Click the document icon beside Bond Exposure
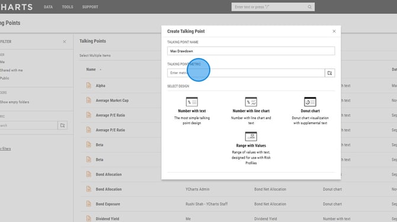This screenshot has height=222, width=397. click(89, 204)
